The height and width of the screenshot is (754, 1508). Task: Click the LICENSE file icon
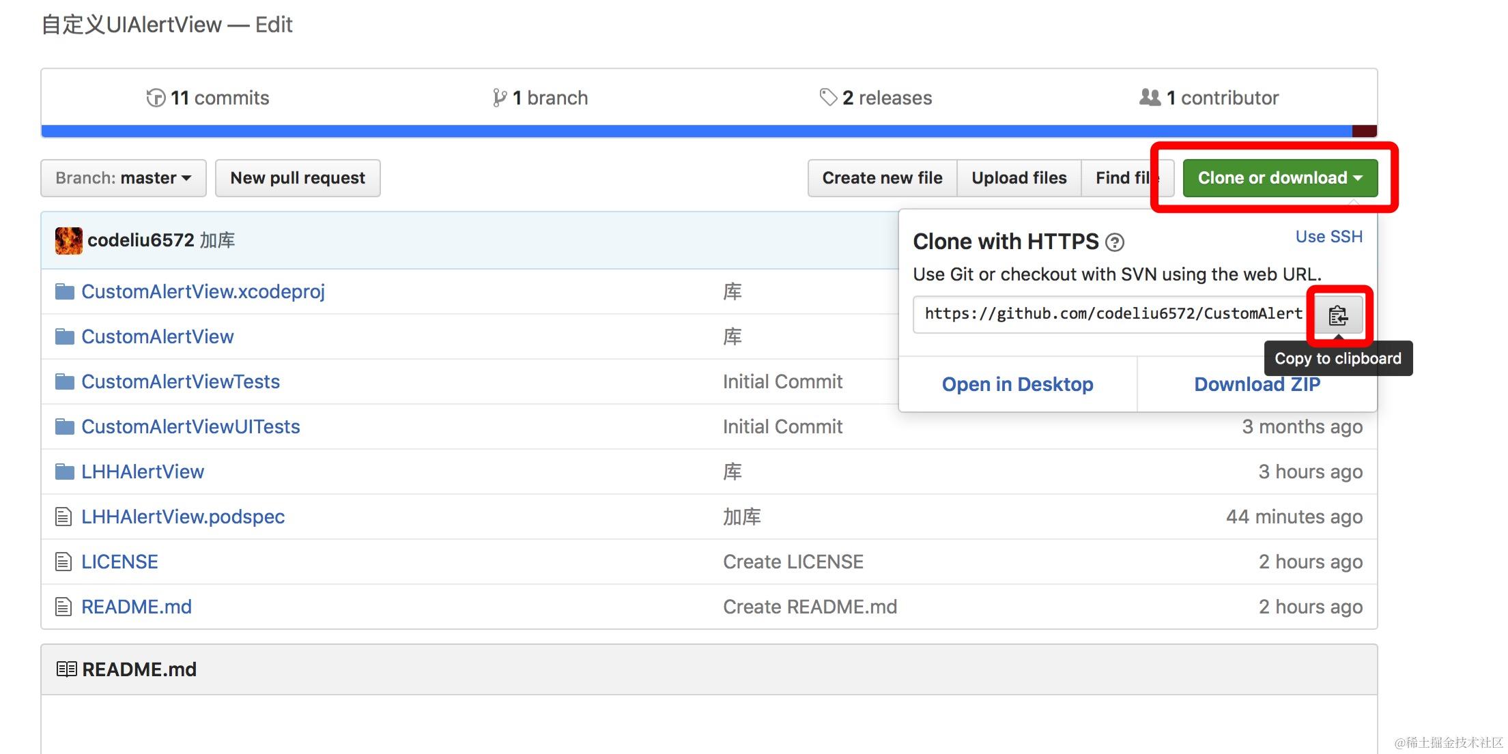pos(63,562)
